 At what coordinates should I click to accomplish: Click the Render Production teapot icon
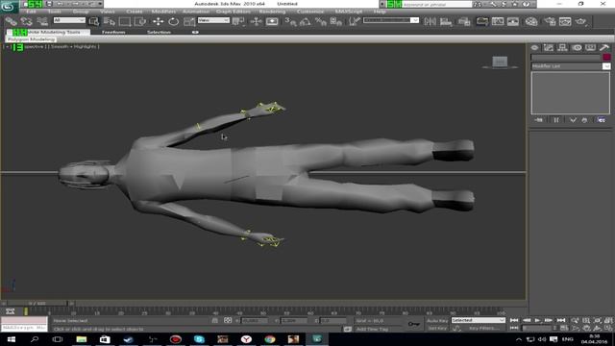pos(580,21)
